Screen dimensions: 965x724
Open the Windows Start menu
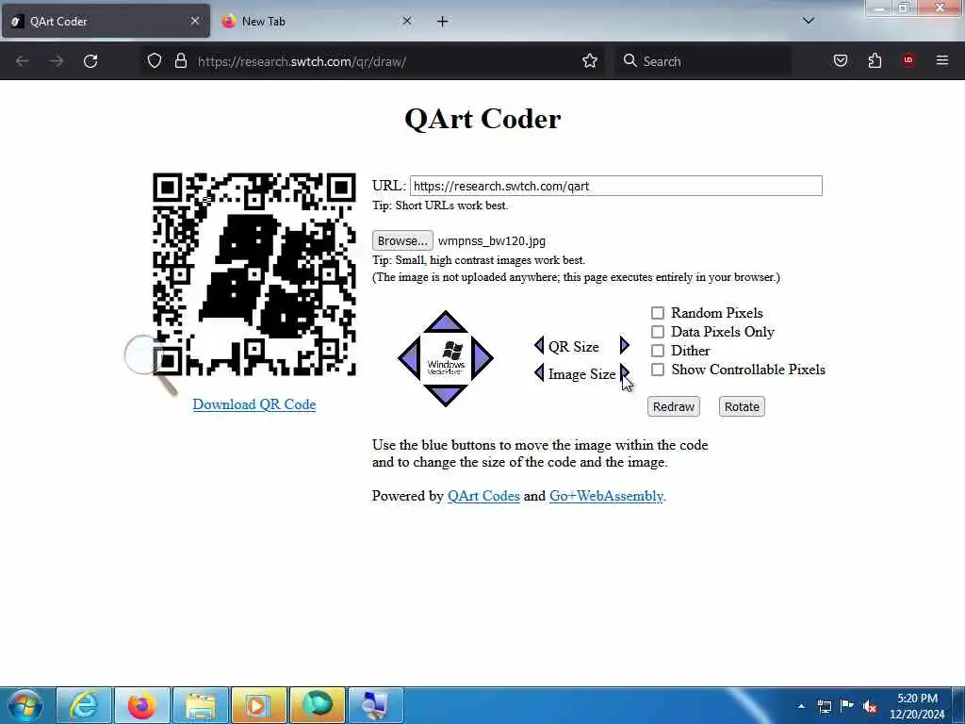(25, 705)
